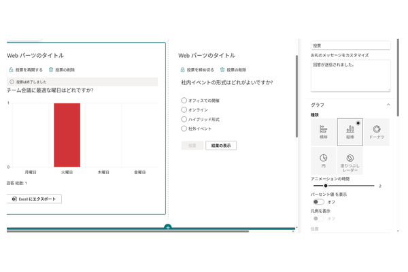Toggle パーセント値を表示 switch
Image resolution: width=408 pixels, height=272 pixels.
[x=318, y=202]
